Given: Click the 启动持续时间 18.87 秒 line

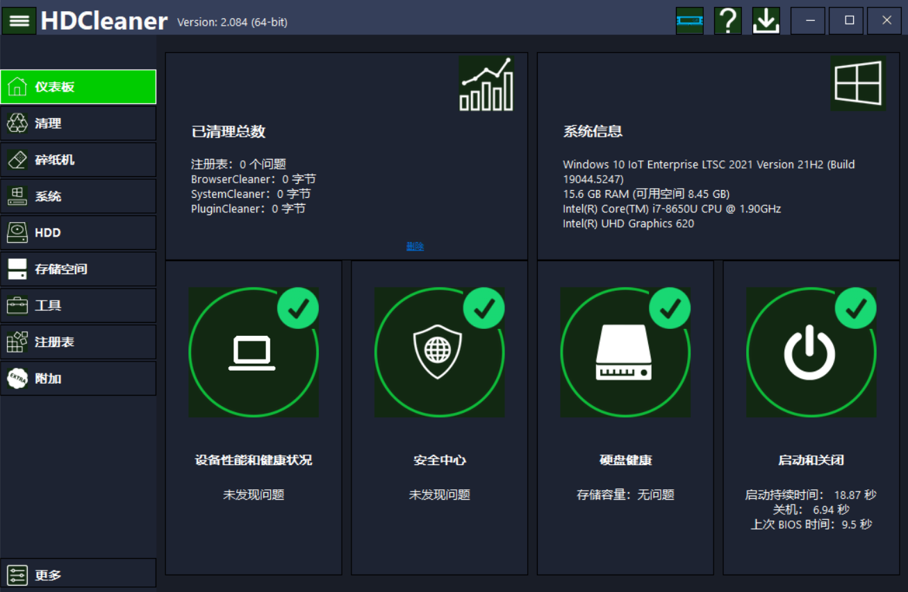Looking at the screenshot, I should tap(810, 495).
